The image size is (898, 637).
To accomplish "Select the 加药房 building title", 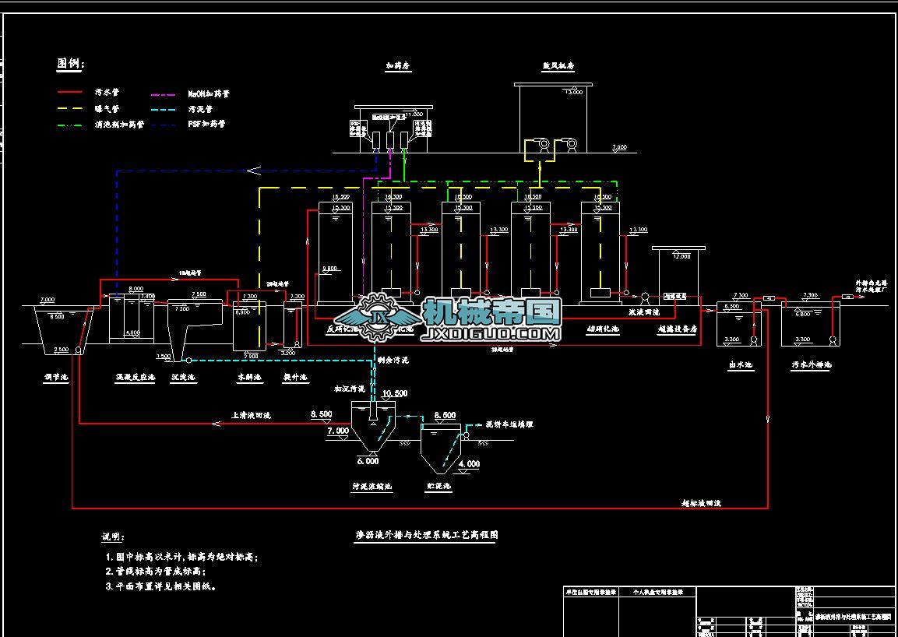I will click(x=398, y=67).
